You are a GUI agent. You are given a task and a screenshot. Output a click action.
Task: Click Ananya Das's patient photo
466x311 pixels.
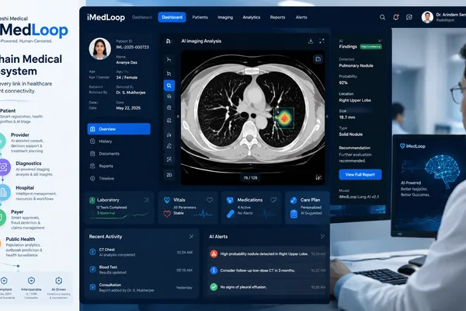(100, 48)
